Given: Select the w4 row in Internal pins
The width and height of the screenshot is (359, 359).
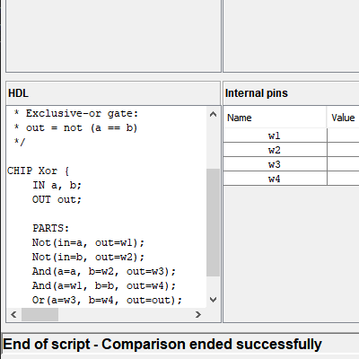Looking at the screenshot, I should point(291,179).
